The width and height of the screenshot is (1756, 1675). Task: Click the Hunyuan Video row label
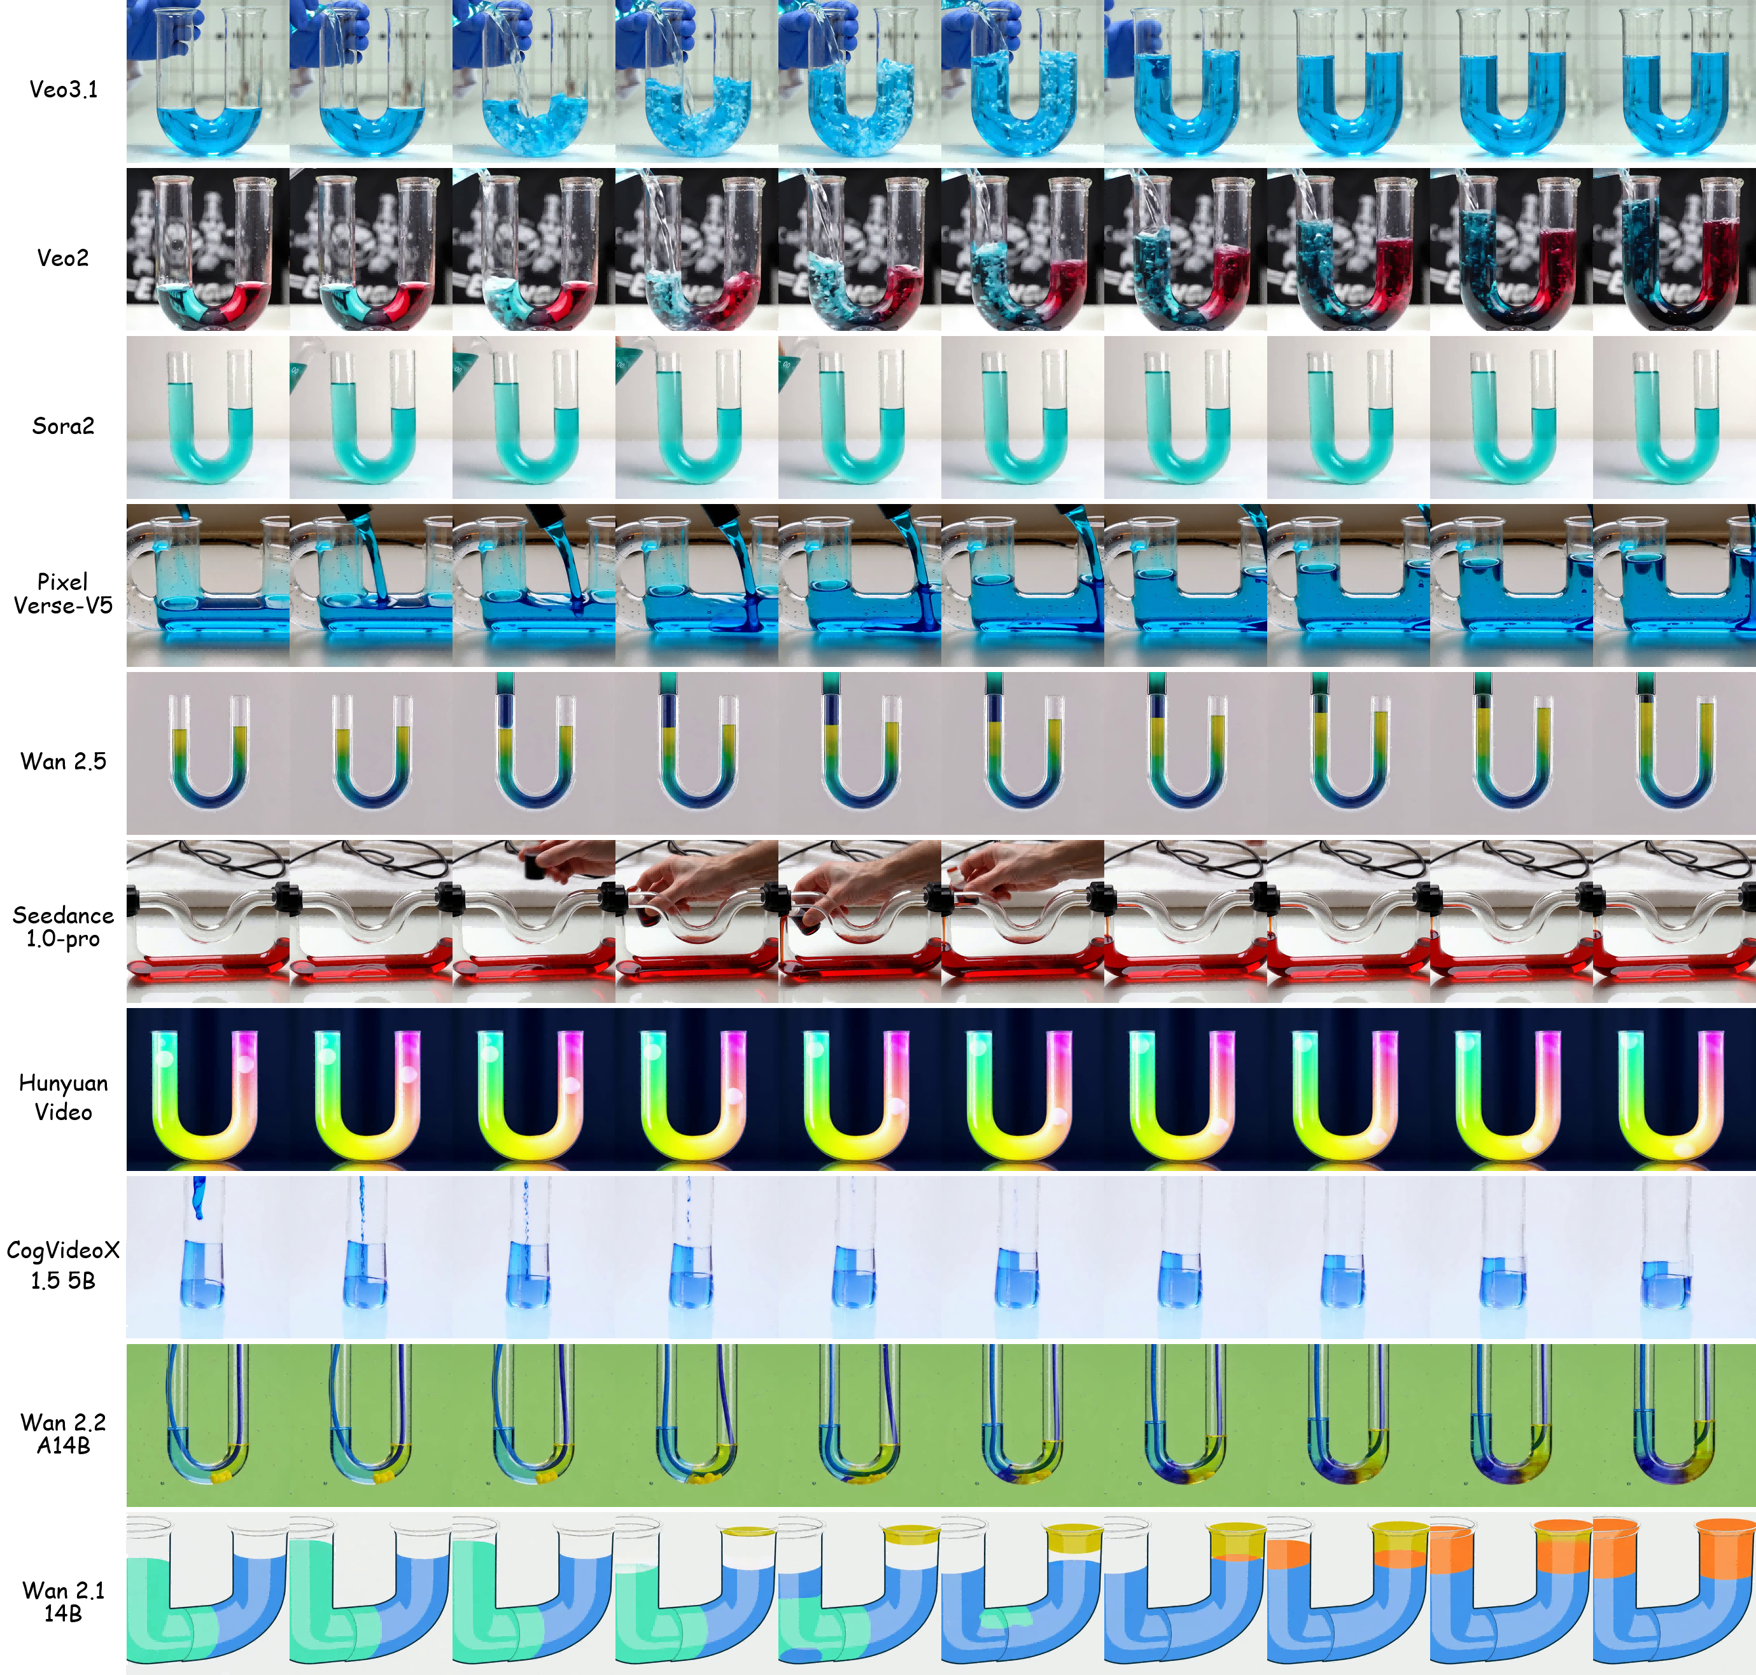point(62,1097)
